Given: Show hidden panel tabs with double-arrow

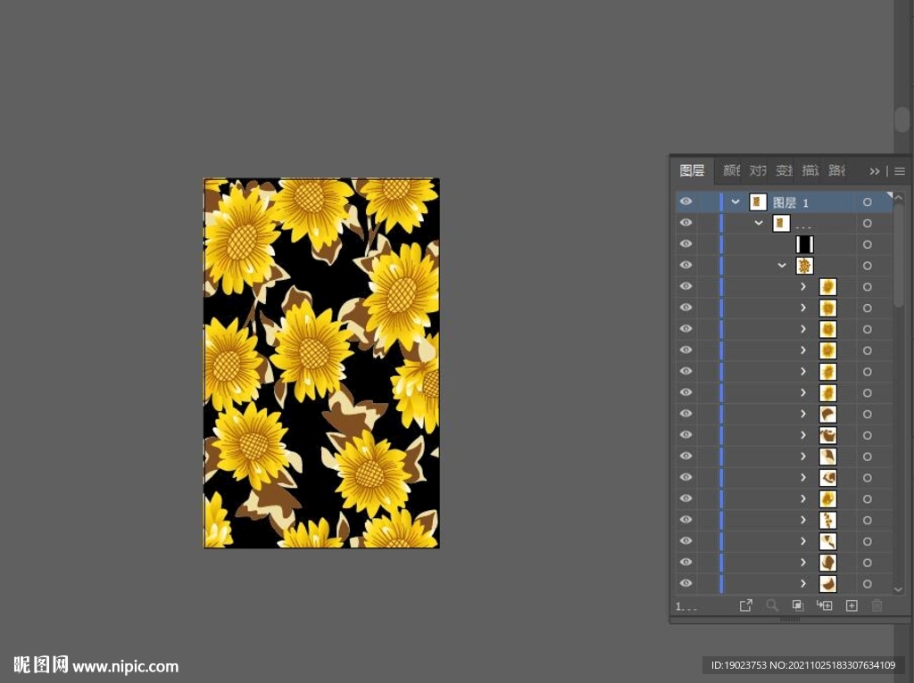Looking at the screenshot, I should [x=875, y=171].
